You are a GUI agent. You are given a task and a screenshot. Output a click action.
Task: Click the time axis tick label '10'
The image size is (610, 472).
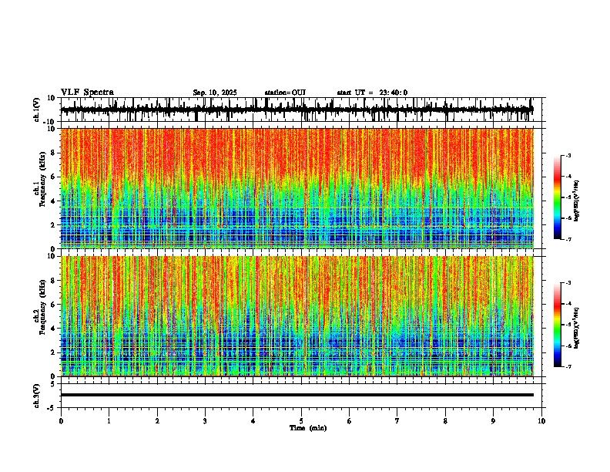[x=541, y=421]
